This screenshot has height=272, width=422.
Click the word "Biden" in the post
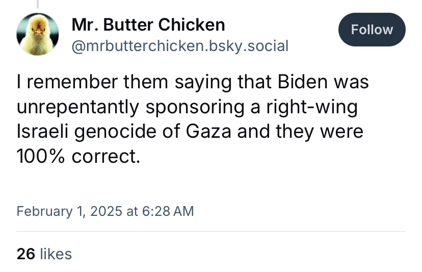pyautogui.click(x=302, y=83)
